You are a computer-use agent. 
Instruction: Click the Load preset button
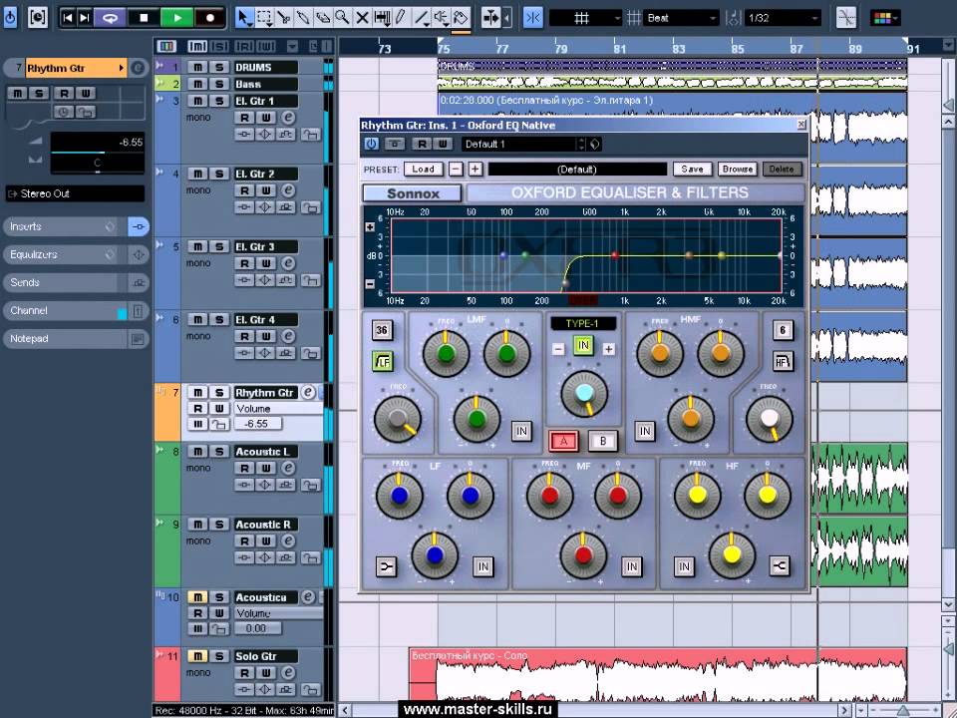coord(423,170)
